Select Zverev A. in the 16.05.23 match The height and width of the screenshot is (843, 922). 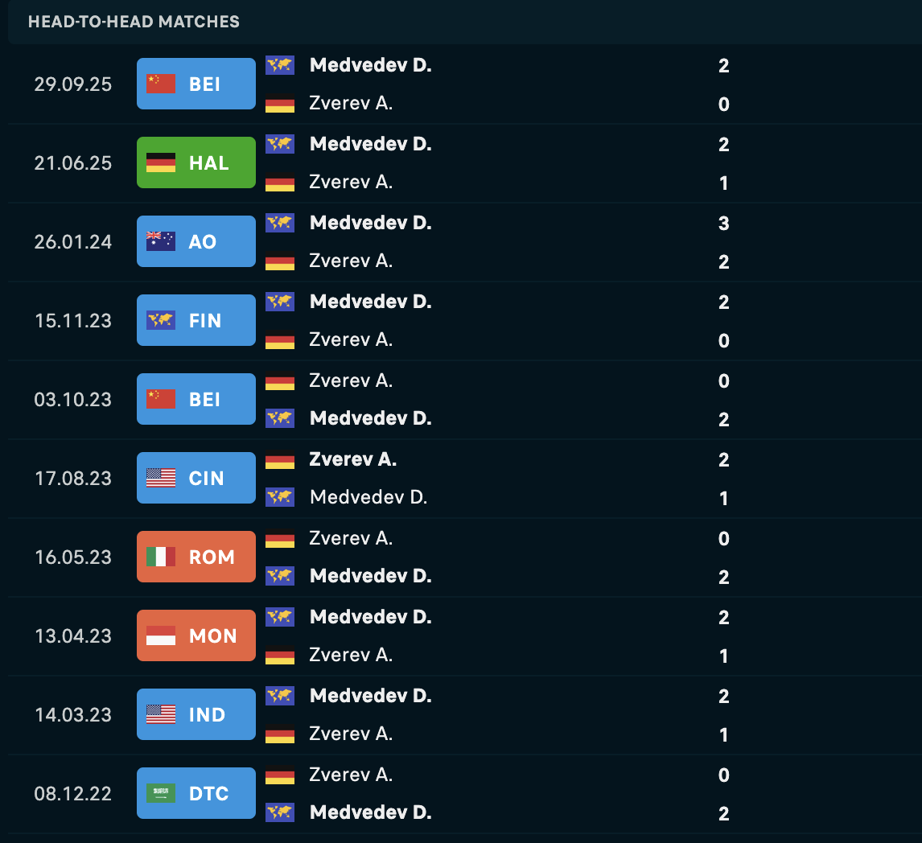[351, 538]
